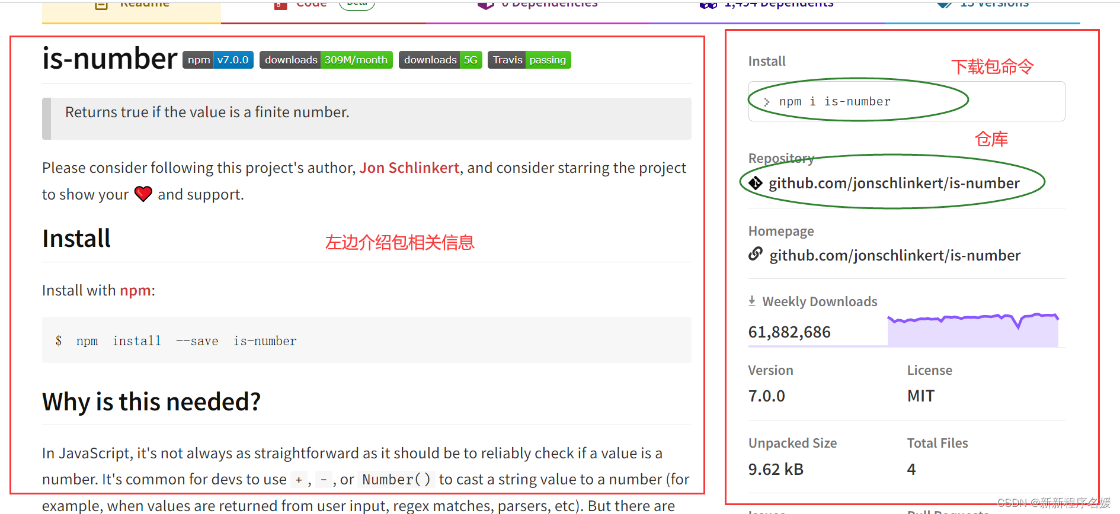Screen dimensions: 1120x514
Task: Click the 'Returns true if the value' description
Action: pyautogui.click(x=207, y=112)
